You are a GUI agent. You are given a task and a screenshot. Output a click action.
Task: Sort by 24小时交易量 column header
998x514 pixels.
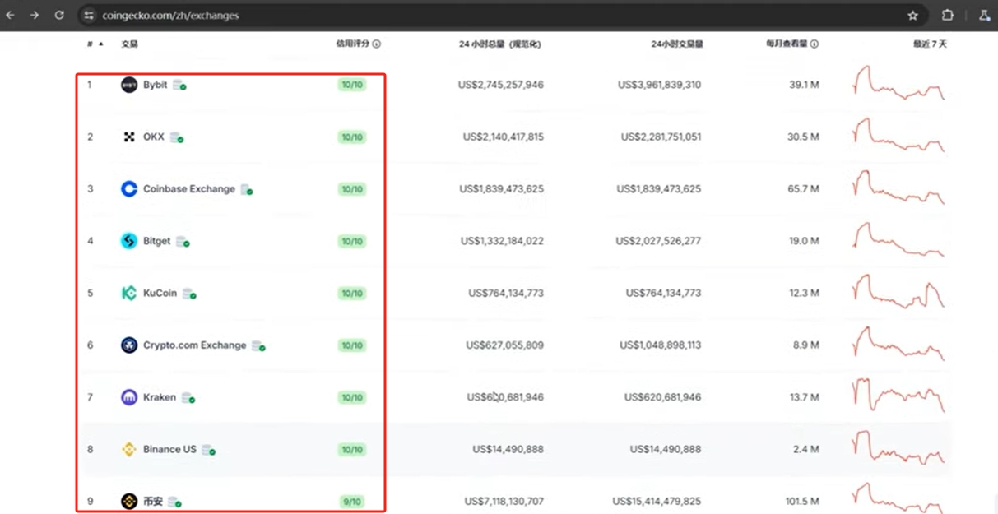tap(677, 44)
